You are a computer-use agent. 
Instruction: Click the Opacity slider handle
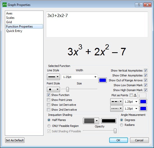tap(115, 131)
